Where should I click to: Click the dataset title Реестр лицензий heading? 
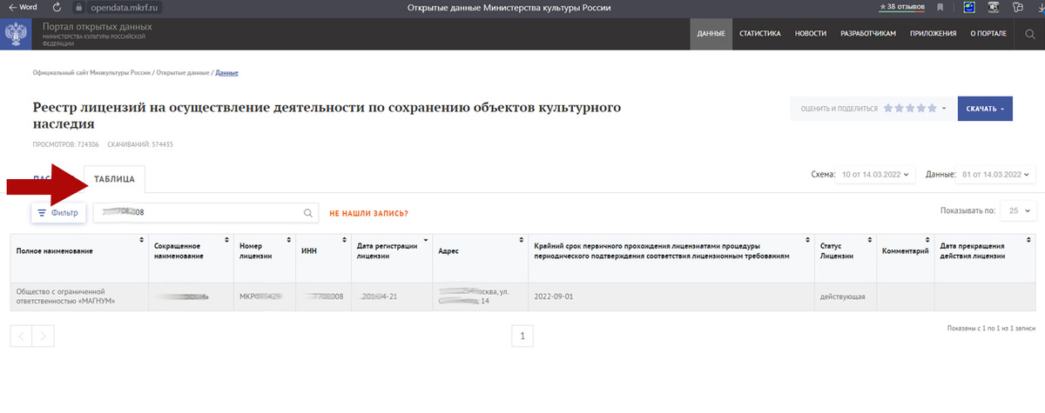pos(327,116)
